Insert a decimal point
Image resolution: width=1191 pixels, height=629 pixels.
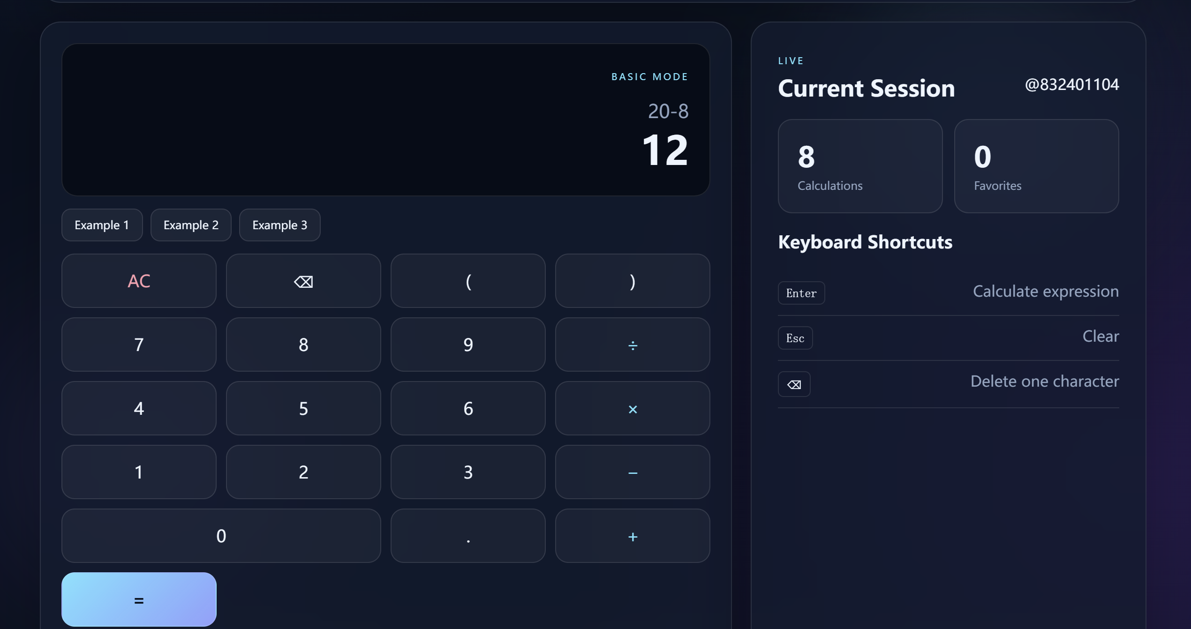(468, 536)
